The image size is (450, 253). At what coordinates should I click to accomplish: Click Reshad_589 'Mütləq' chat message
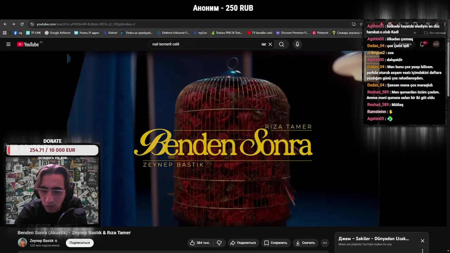(x=385, y=105)
